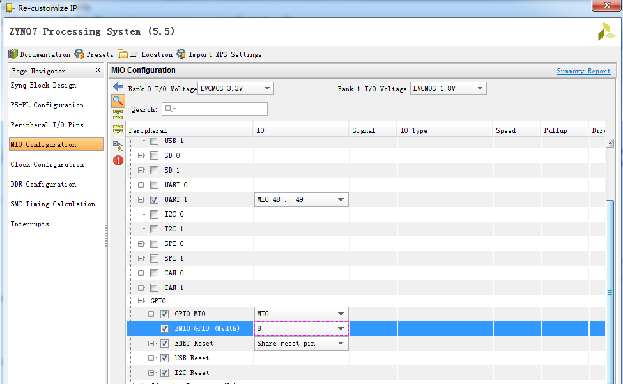623x384 pixels.
Task: Open the EMIO GPIO width dropdown
Action: (x=341, y=328)
